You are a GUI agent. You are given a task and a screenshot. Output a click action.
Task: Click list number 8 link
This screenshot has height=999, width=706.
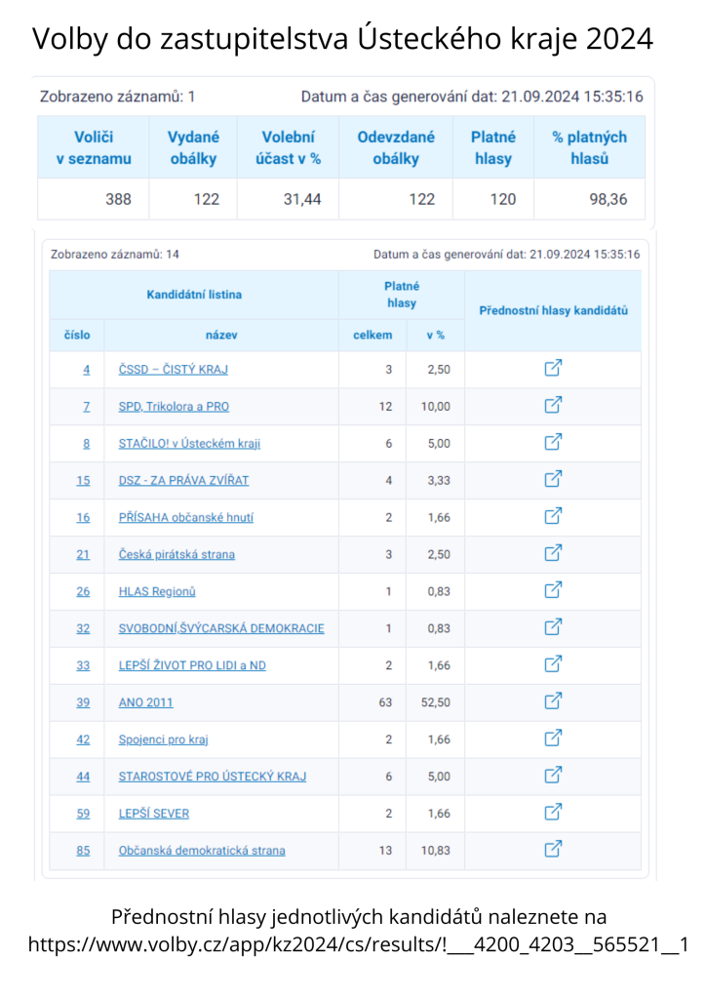(x=87, y=444)
